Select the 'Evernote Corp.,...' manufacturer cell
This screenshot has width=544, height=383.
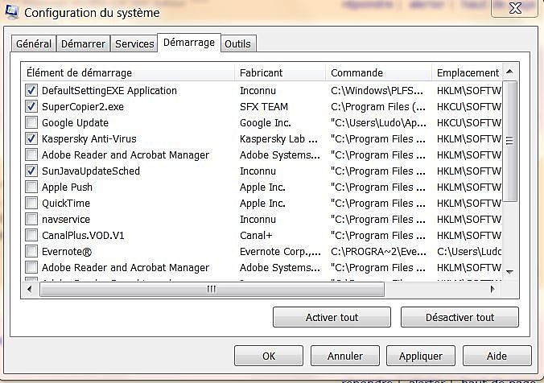pos(280,251)
